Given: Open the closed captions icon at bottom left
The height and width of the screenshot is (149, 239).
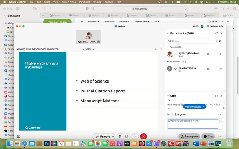Looking at the screenshot, I should (19, 137).
